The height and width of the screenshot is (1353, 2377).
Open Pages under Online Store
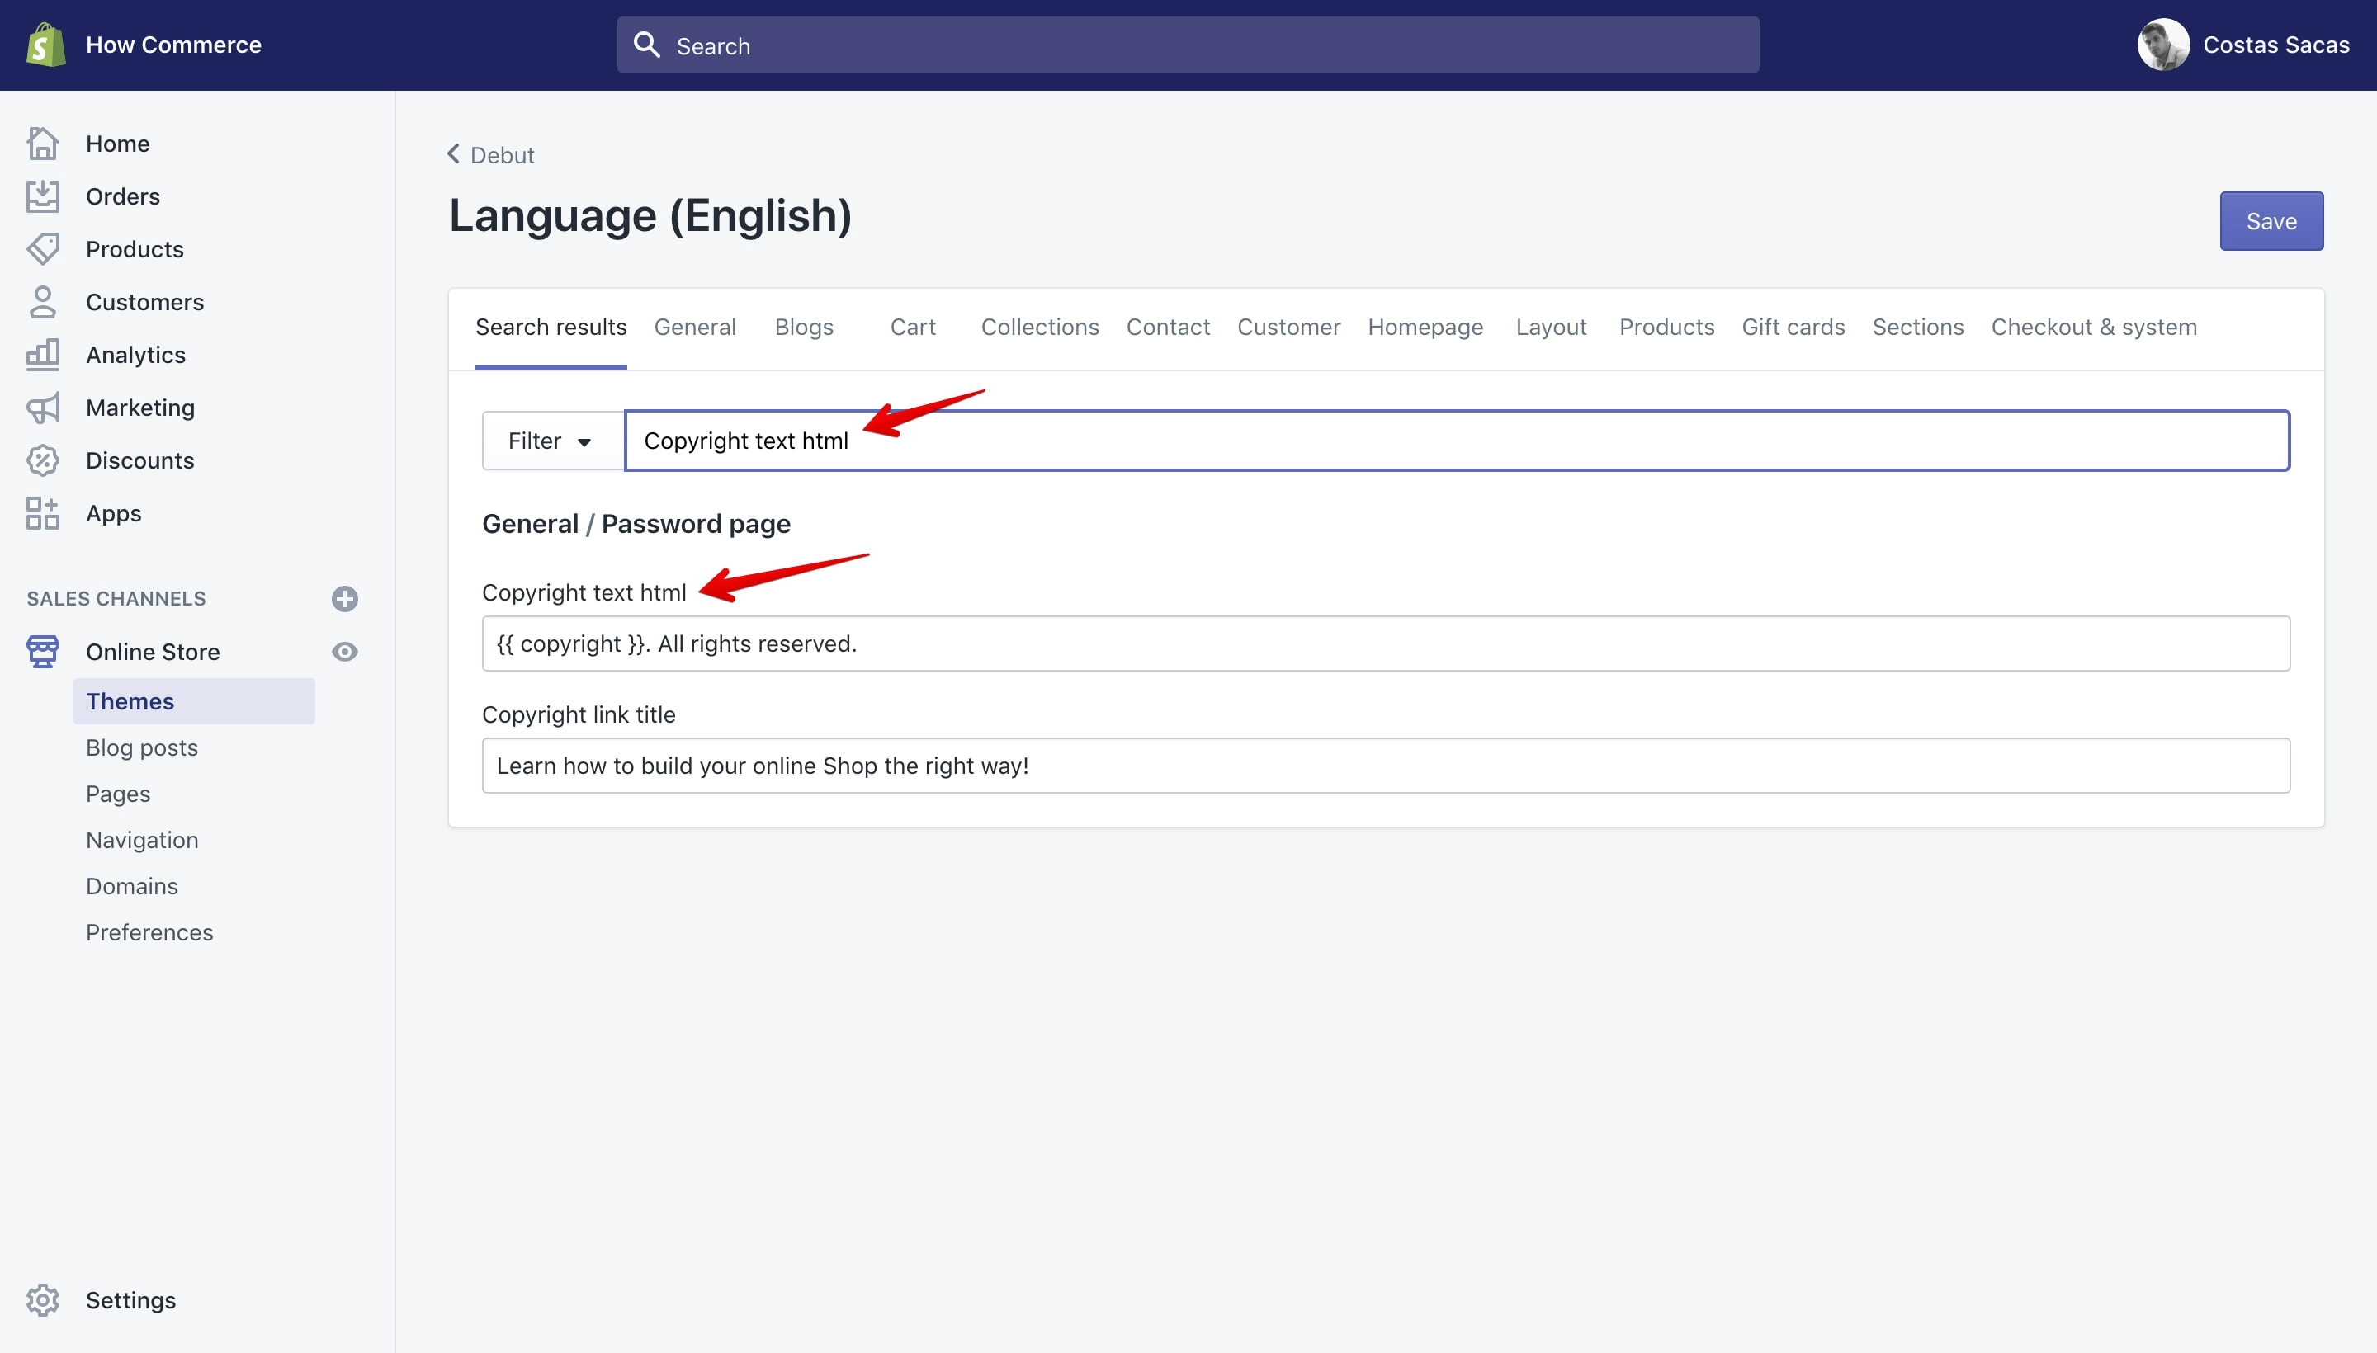point(118,794)
